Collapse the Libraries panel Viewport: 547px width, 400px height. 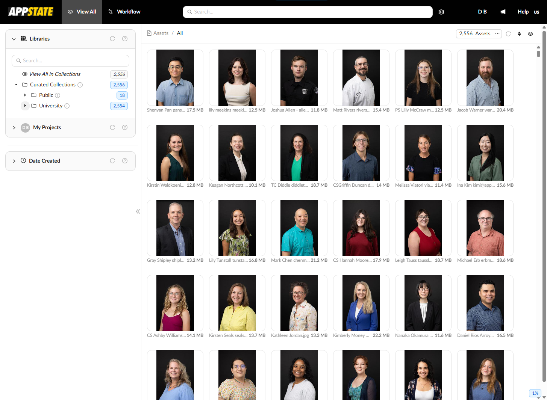click(x=14, y=39)
